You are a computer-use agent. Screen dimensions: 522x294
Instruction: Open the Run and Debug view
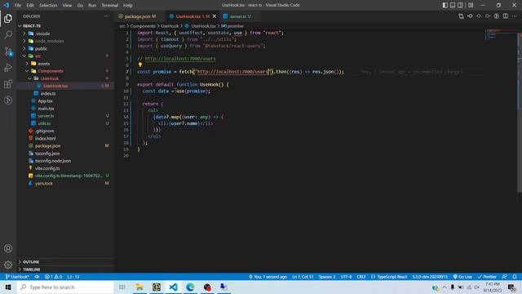[8, 67]
